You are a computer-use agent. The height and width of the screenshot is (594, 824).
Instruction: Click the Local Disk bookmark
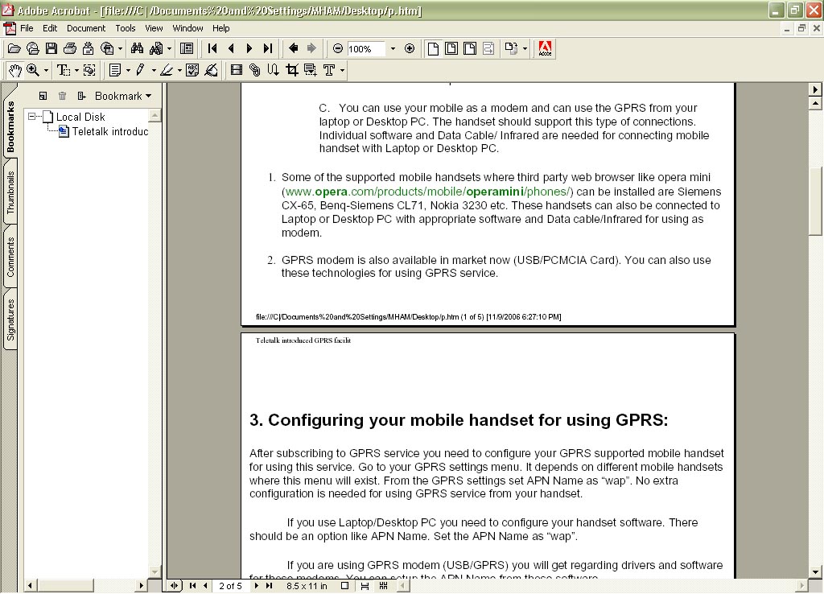[80, 117]
